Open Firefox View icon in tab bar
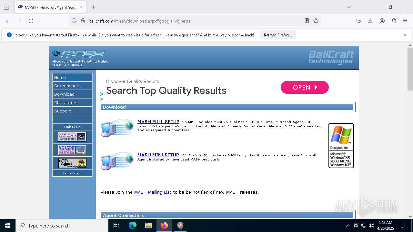Screen dimensions: 413x232 [x=6, y=7]
